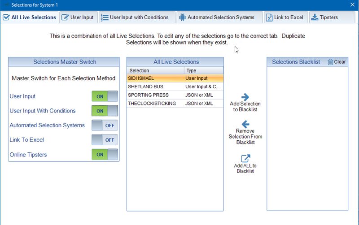Image resolution: width=359 pixels, height=225 pixels.
Task: Turn off User Input With Conditions switch
Action: 105,111
